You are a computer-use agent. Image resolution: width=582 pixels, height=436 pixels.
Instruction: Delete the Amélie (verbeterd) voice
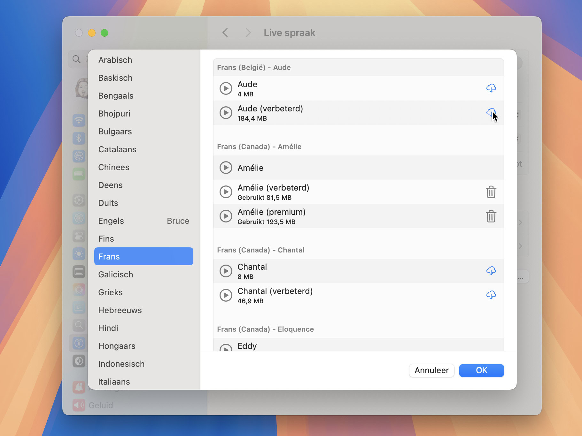click(491, 192)
